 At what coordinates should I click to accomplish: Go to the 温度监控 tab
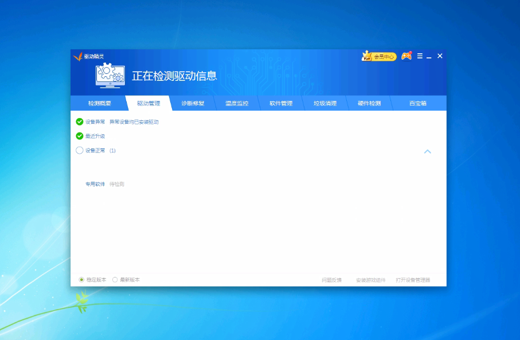click(x=237, y=103)
